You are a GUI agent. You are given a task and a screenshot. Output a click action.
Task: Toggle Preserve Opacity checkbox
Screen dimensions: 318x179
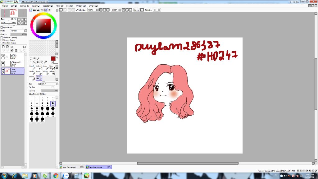2,38
